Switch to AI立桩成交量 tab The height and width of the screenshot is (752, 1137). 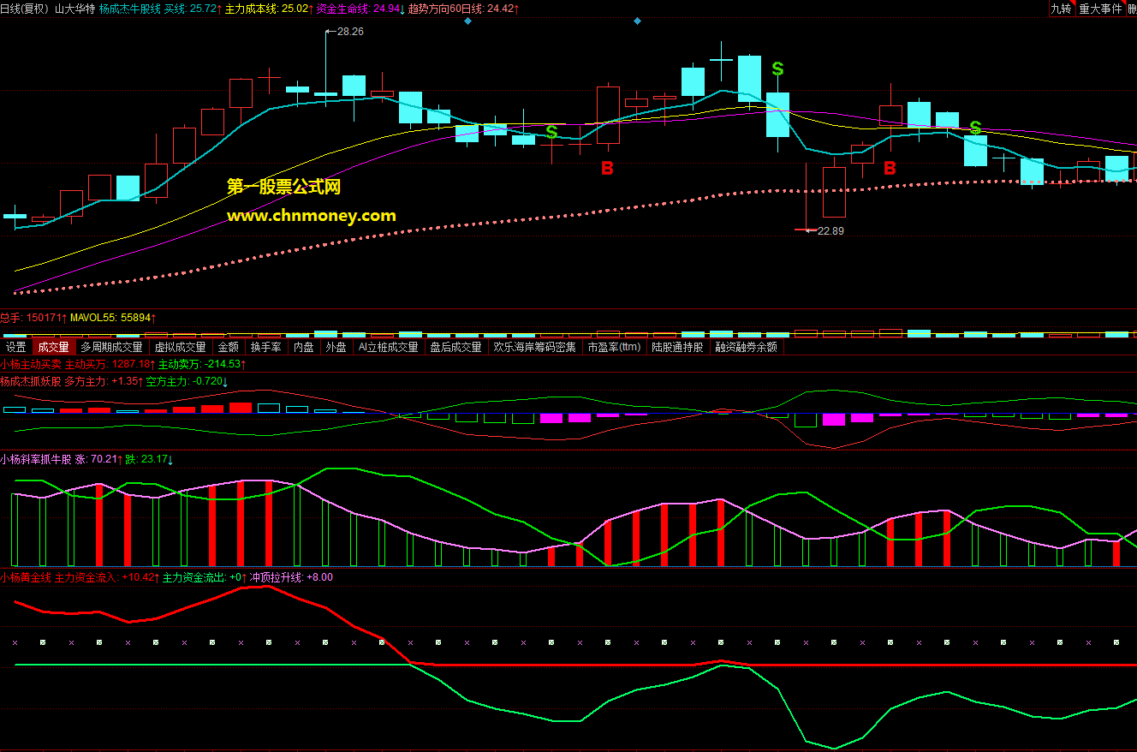pos(388,347)
